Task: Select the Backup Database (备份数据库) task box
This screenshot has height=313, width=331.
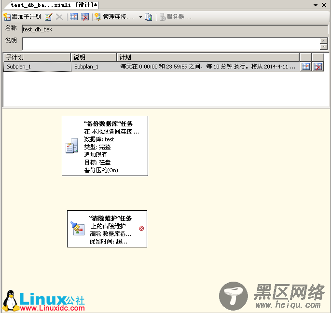Action: (x=105, y=146)
